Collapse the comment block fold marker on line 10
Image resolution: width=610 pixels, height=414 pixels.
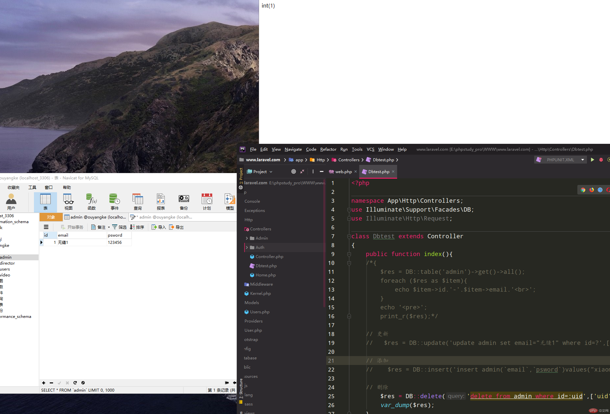[x=349, y=263]
